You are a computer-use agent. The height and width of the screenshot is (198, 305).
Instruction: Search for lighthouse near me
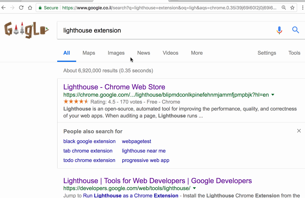click(x=143, y=151)
